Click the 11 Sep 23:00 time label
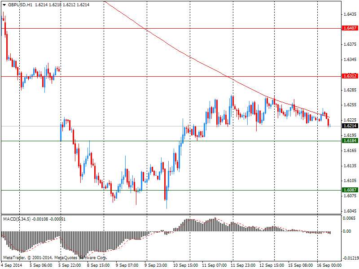 click(243, 265)
